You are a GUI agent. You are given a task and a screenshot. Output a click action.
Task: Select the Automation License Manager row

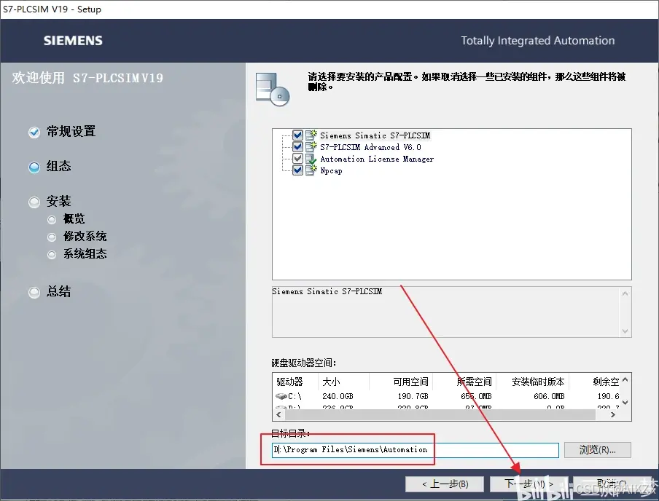coord(377,159)
